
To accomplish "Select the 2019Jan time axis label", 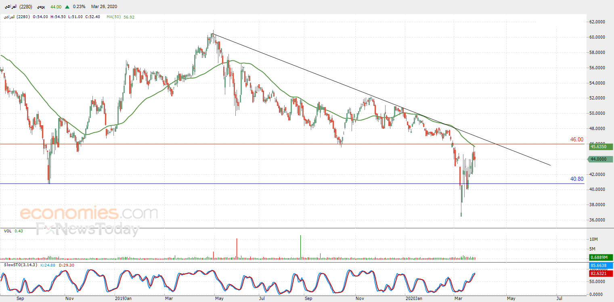I will [123, 299].
